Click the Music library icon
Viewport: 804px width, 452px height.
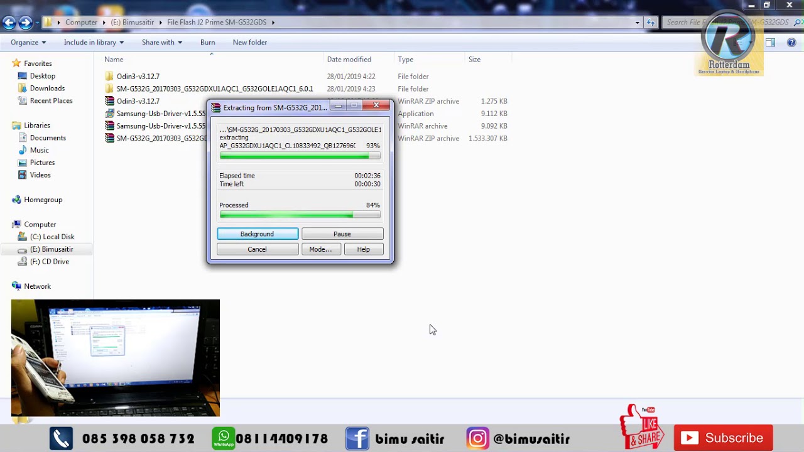click(x=23, y=150)
